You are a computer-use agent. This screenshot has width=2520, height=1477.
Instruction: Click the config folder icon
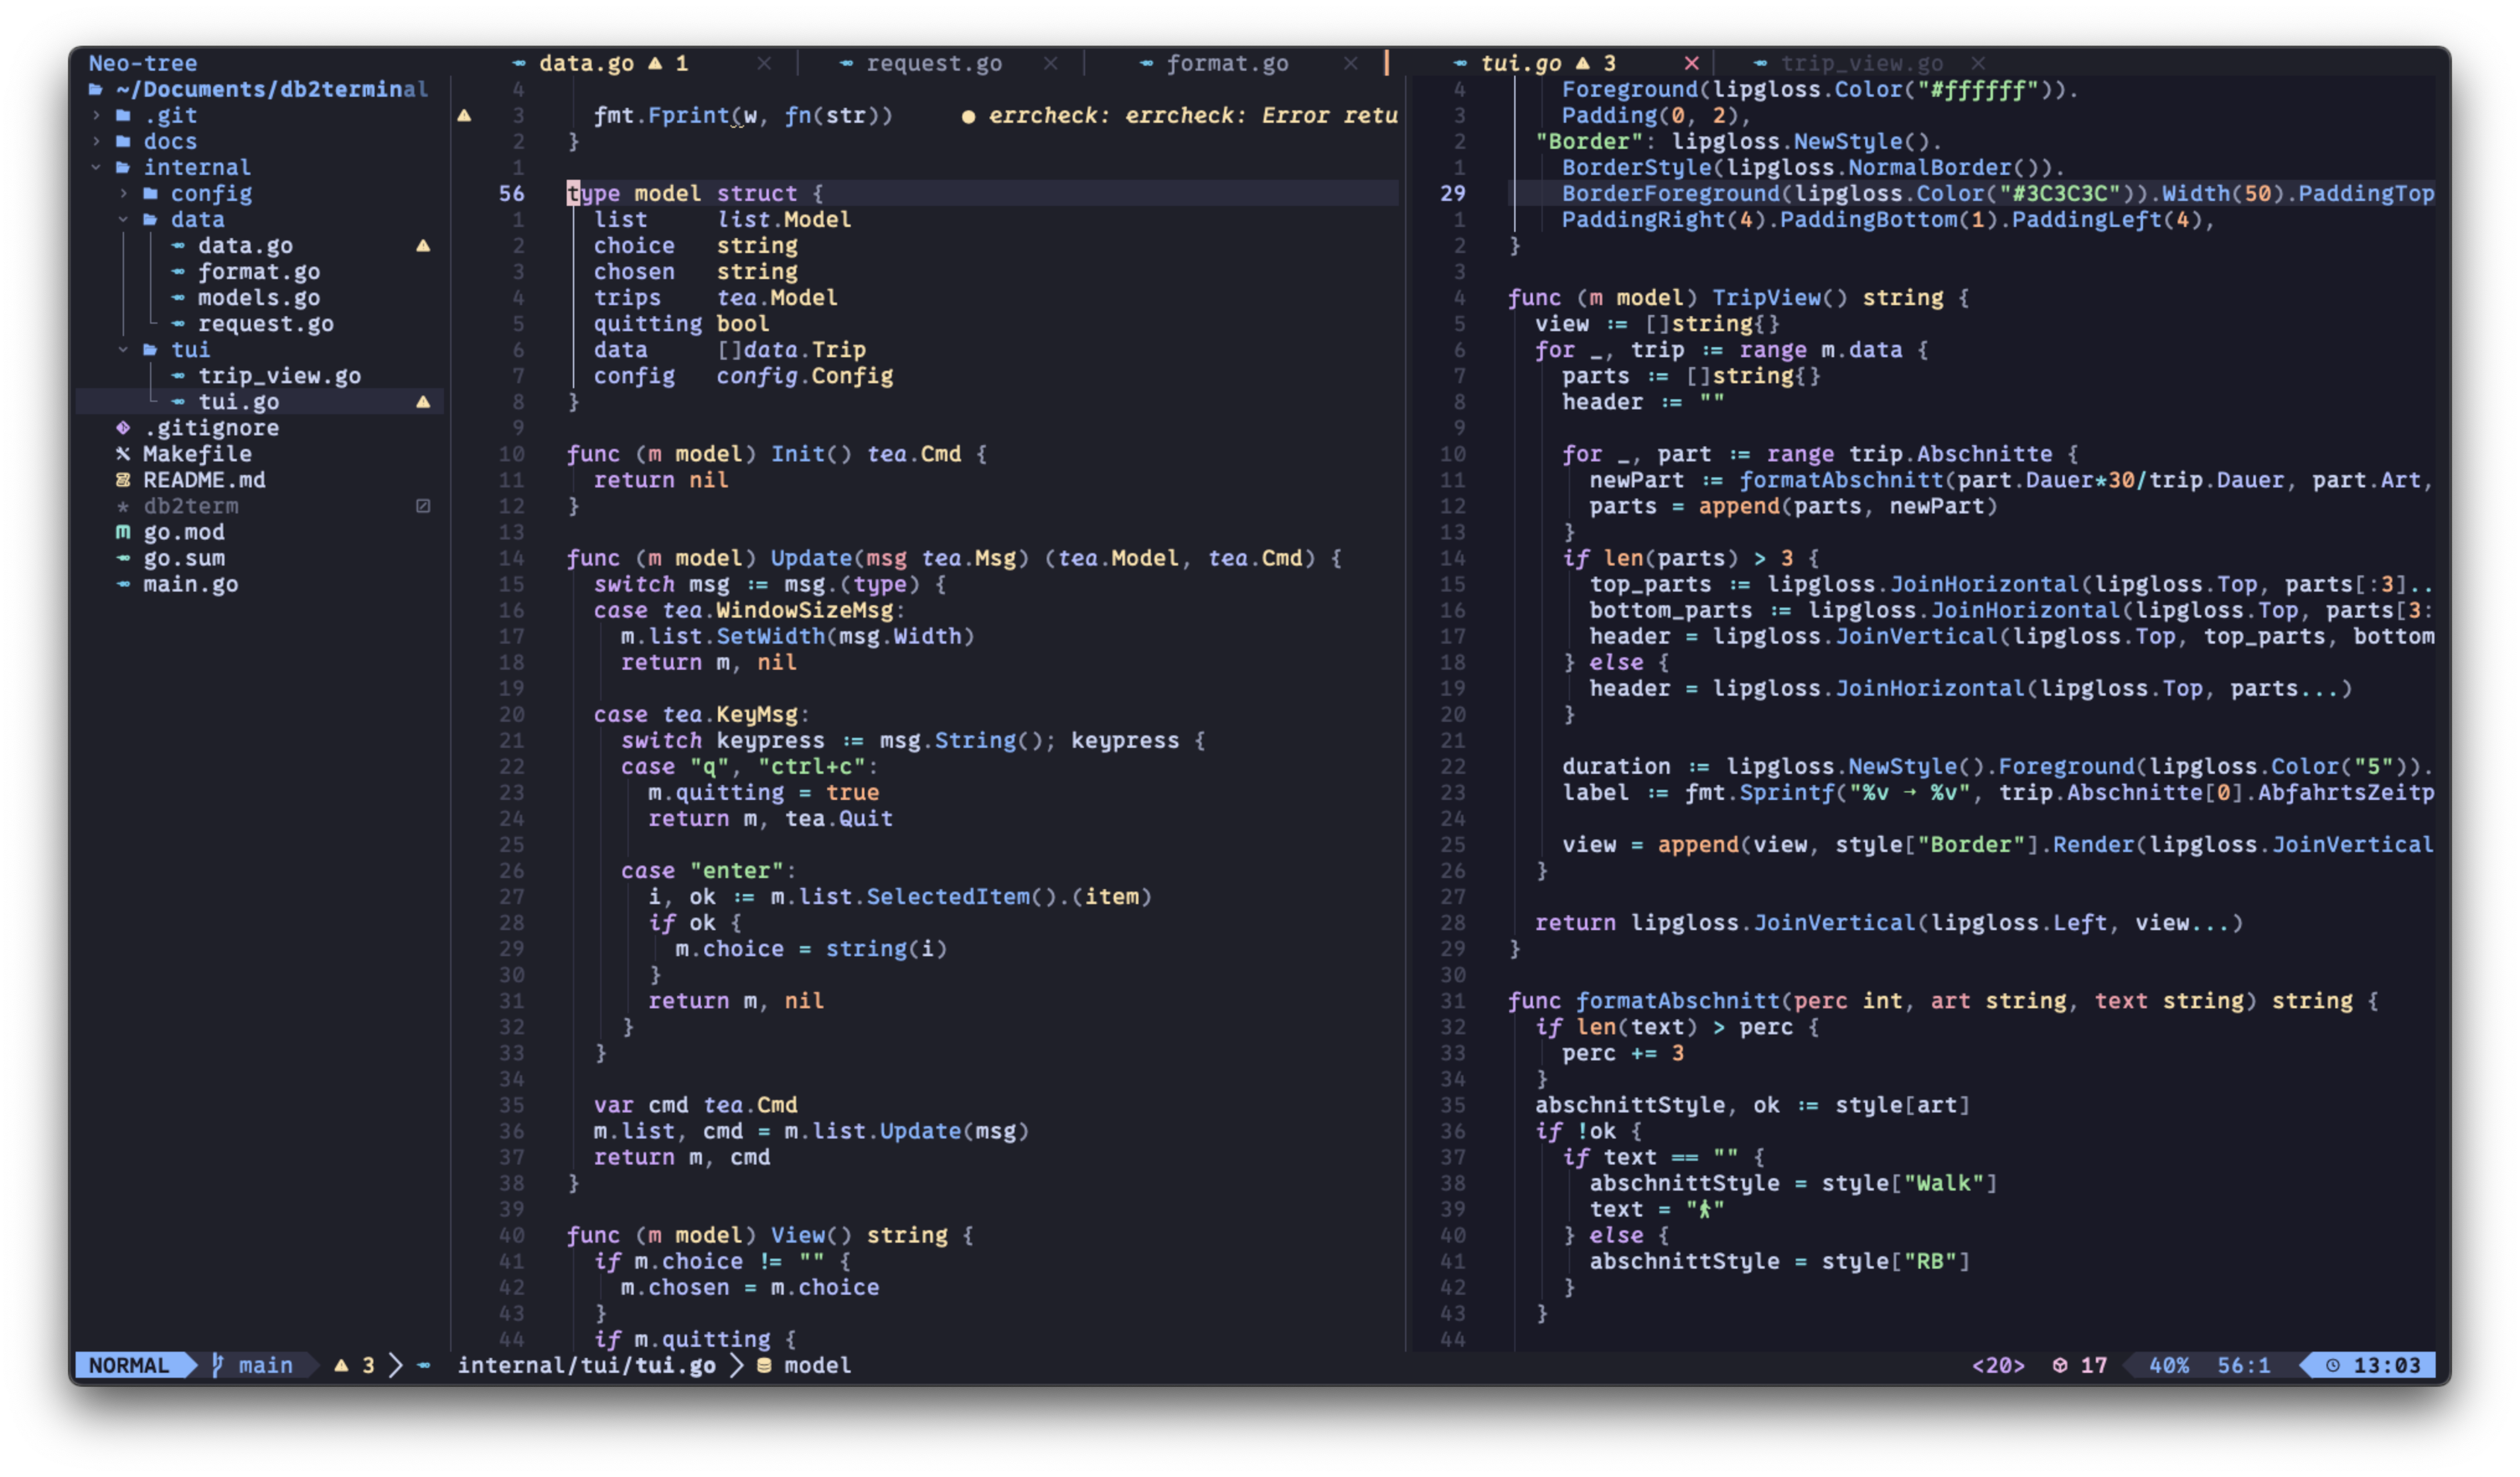click(x=151, y=194)
